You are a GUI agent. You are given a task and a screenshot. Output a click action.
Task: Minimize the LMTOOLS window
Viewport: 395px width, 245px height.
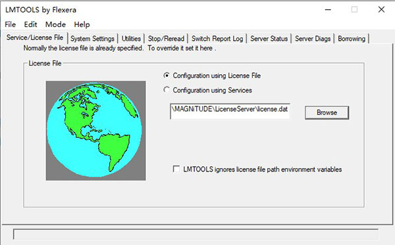(x=328, y=10)
